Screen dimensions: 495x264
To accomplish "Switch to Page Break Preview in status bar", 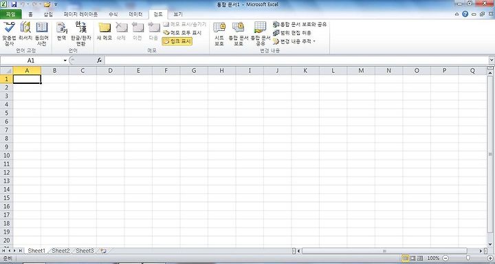I will 420,258.
